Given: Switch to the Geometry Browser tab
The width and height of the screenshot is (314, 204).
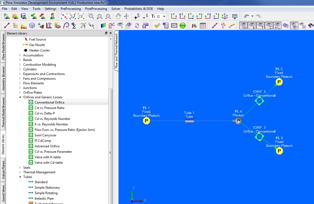Looking at the screenshot, I should pos(4,78).
